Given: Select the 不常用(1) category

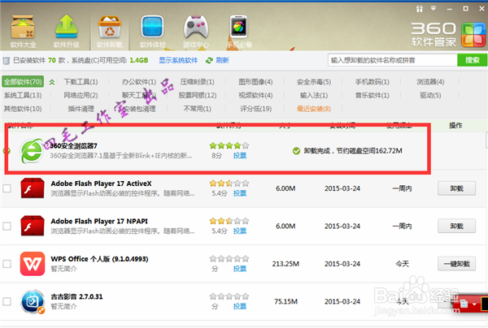Looking at the screenshot, I should tap(198, 109).
